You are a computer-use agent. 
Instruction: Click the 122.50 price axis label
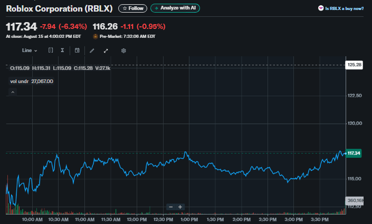(x=355, y=96)
